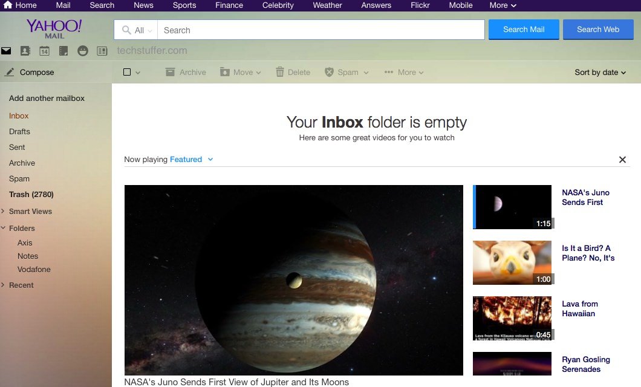The height and width of the screenshot is (387, 641).
Task: Open Celebrity in the top bar
Action: tap(278, 5)
